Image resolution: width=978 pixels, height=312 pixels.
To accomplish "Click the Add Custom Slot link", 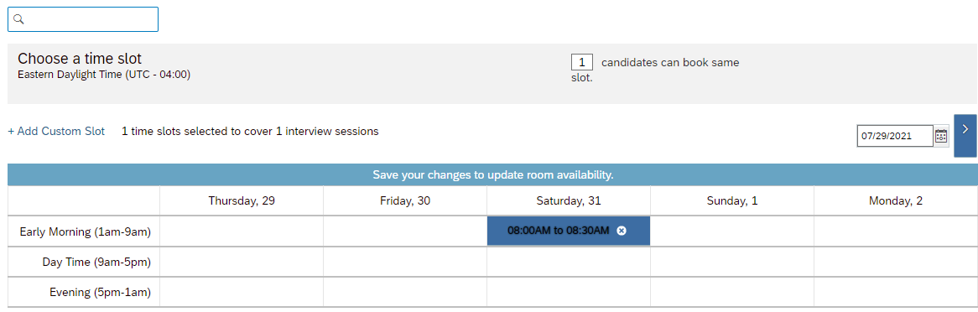I will pyautogui.click(x=56, y=132).
